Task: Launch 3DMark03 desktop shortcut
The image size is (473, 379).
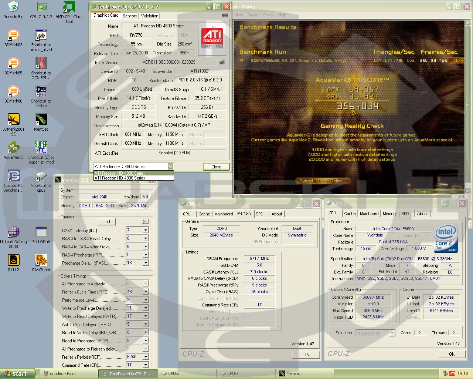Action: point(13,38)
